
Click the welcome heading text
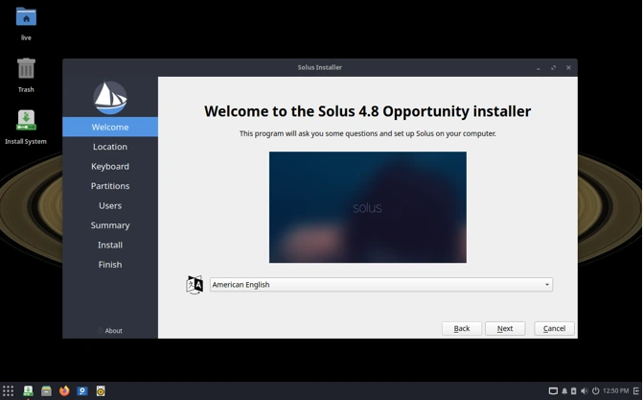coord(368,111)
